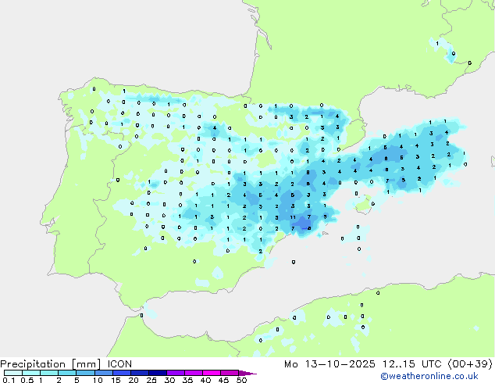Viewport: 495px width, 383px height.
Task: Click the legend label "45"
Action: click(224, 380)
